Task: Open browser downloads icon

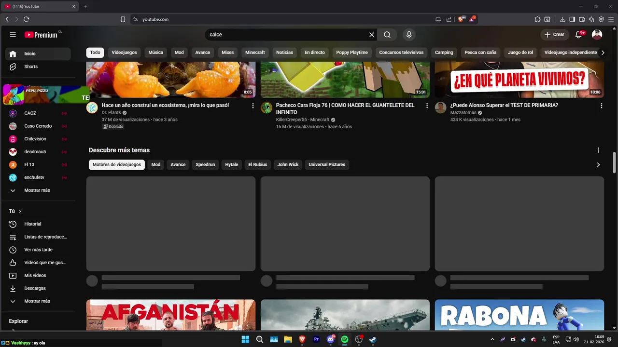Action: pyautogui.click(x=562, y=19)
